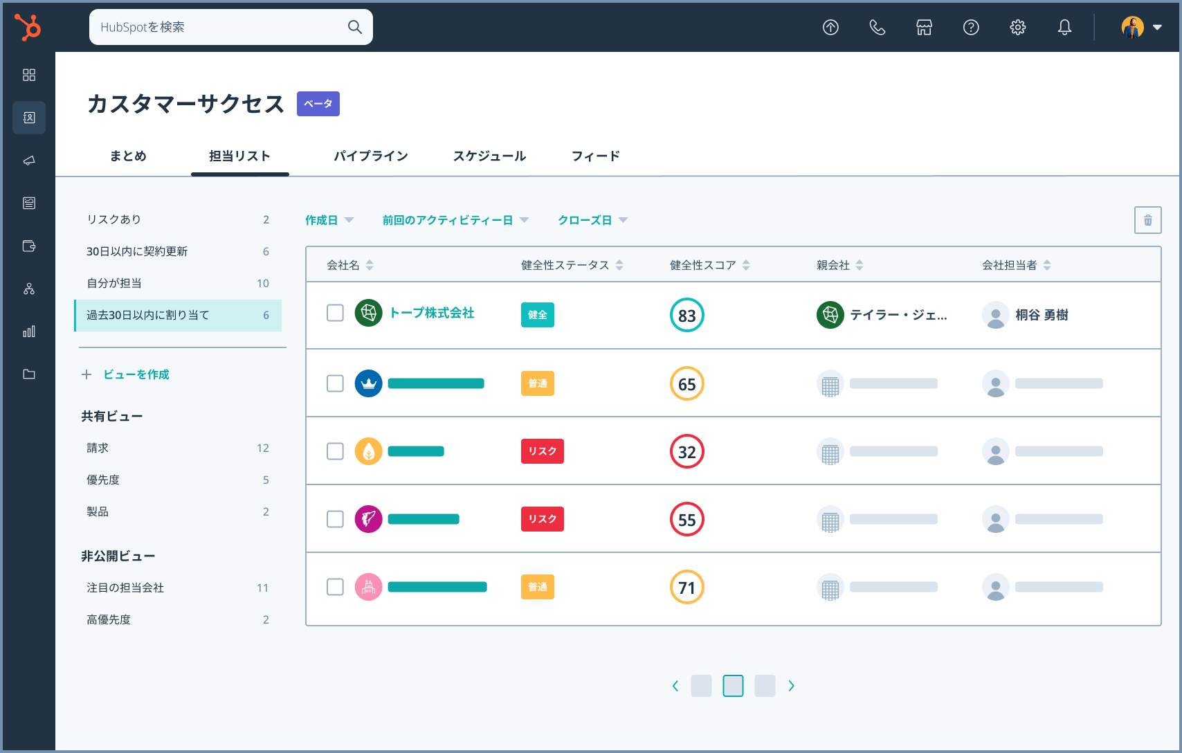Tick the checkbox for score 71 row
The width and height of the screenshot is (1182, 753).
coord(335,587)
